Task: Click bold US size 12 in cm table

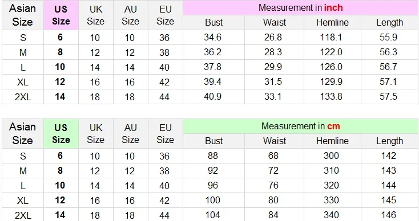Action: tap(60, 200)
